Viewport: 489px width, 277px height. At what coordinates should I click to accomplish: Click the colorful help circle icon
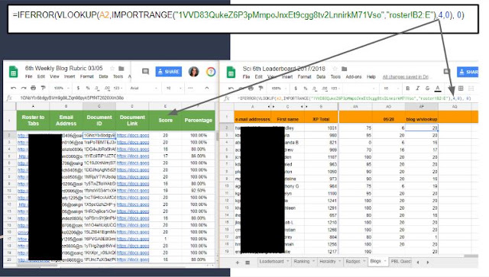211,72
